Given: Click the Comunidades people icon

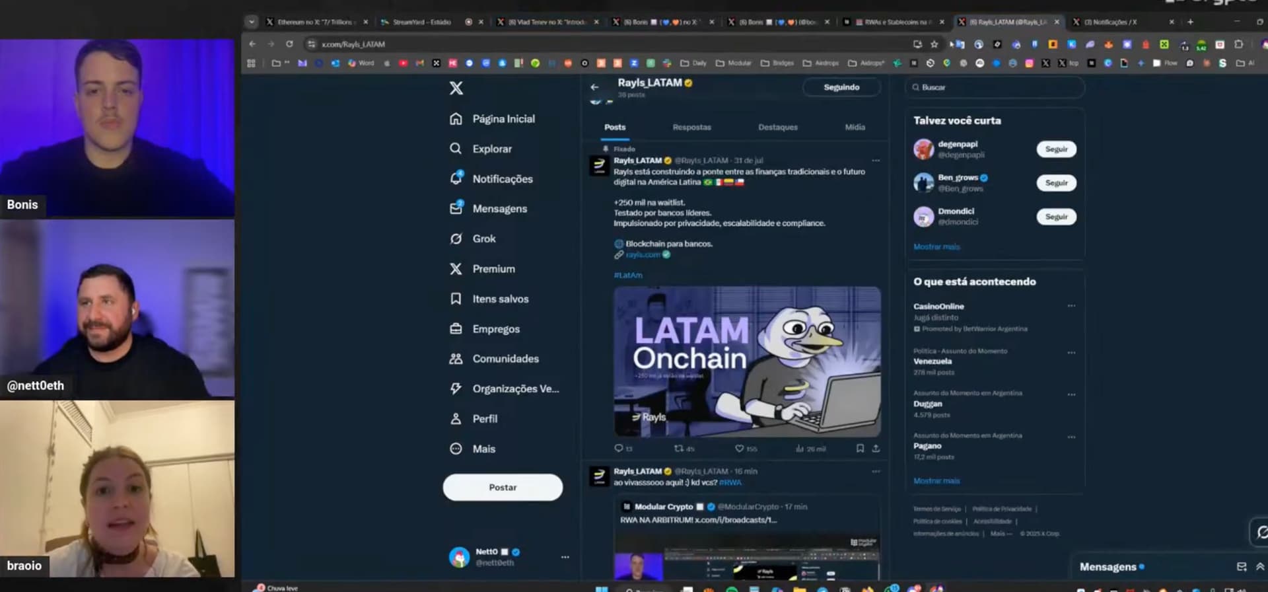Looking at the screenshot, I should click(456, 359).
